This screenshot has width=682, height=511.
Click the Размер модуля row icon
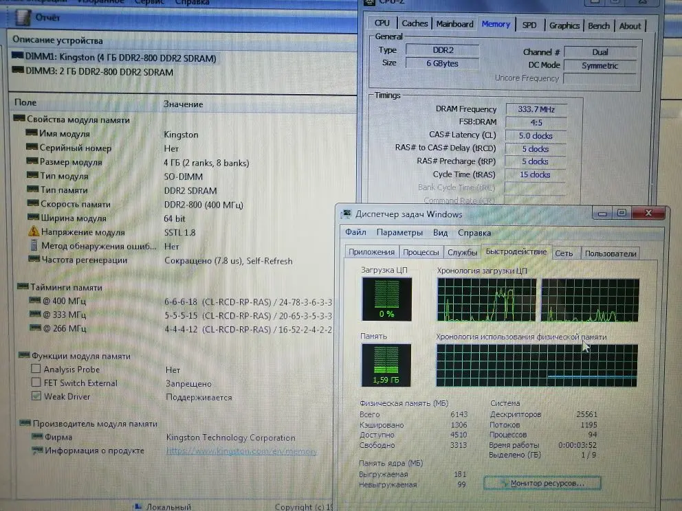tap(32, 161)
